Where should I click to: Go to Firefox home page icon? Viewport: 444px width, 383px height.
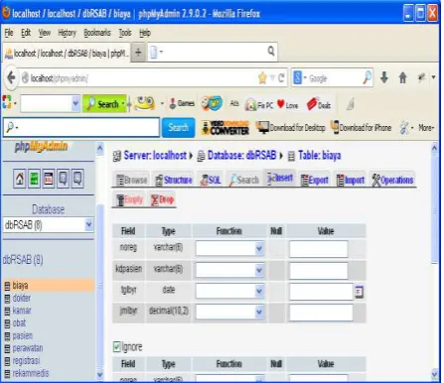point(402,78)
